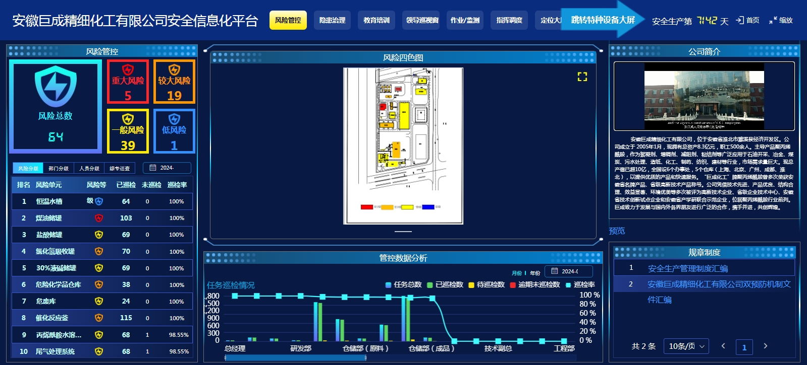Image resolution: width=807 pixels, height=365 pixels.
Task: Click the orange shield icon in 较大风险 card
Action: pyautogui.click(x=174, y=69)
